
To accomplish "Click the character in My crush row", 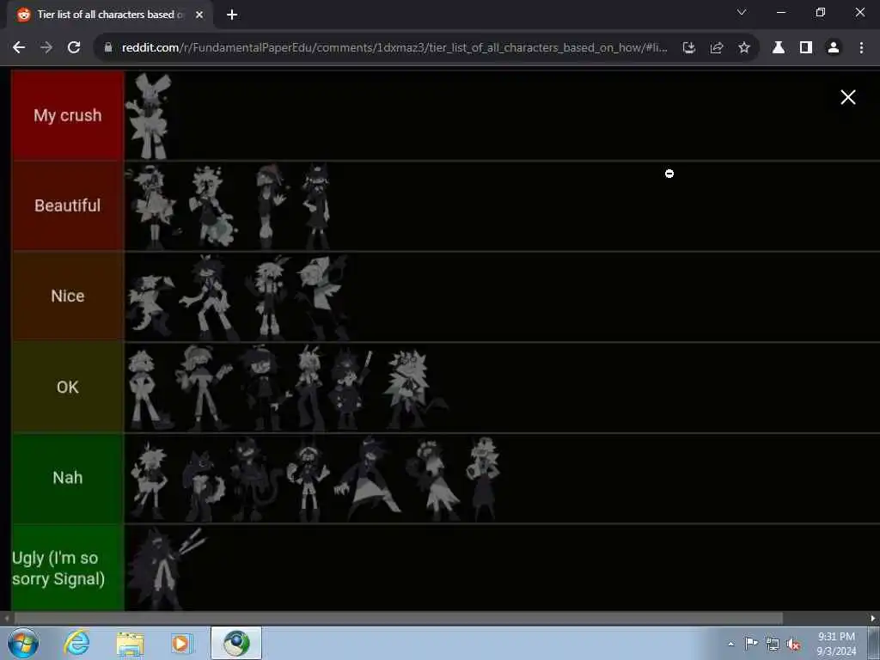I will [149, 116].
